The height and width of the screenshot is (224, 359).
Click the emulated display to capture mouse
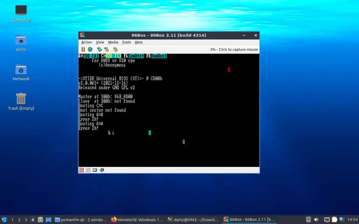pos(169,110)
